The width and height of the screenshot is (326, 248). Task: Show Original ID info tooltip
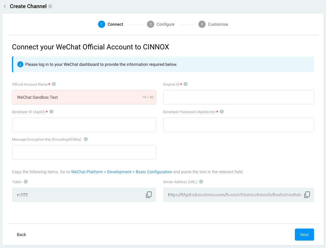186,84
